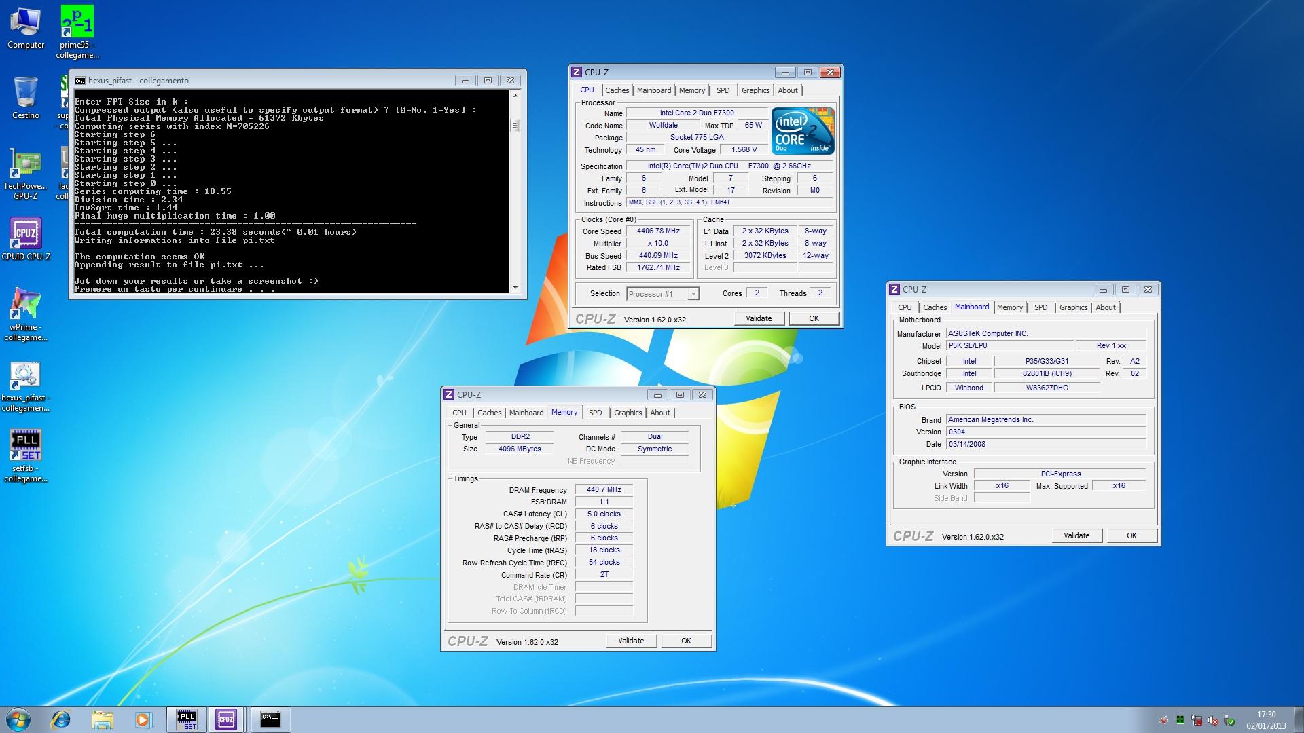The height and width of the screenshot is (733, 1304).
Task: Click OK in the Memory window
Action: [x=687, y=641]
